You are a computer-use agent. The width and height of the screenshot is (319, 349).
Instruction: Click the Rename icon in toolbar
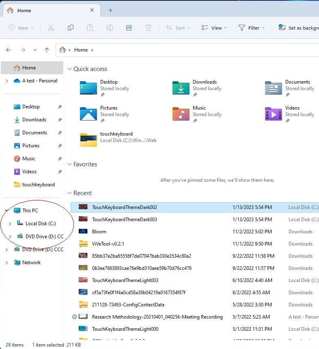point(110,28)
